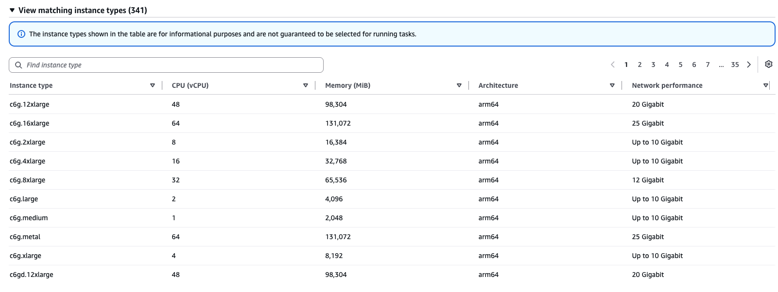Go to page 3

(x=653, y=65)
